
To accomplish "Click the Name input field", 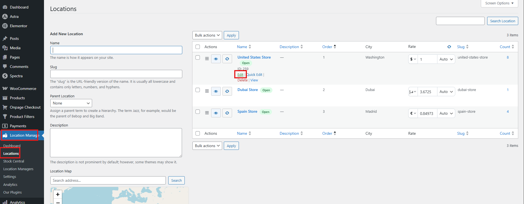I will coord(116,50).
